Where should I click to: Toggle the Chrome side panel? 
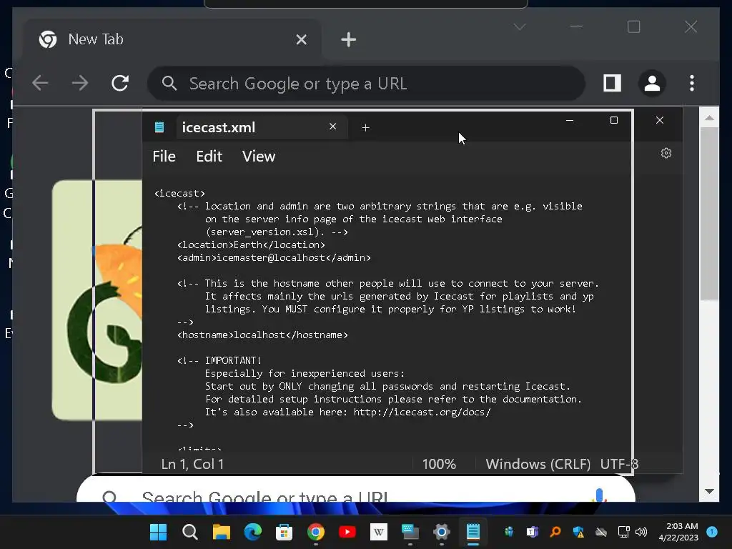[612, 83]
